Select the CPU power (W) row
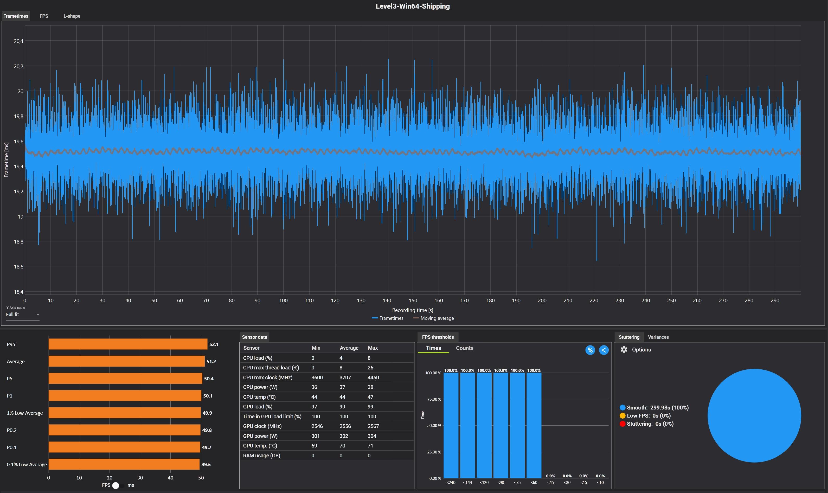This screenshot has height=493, width=828. point(327,387)
